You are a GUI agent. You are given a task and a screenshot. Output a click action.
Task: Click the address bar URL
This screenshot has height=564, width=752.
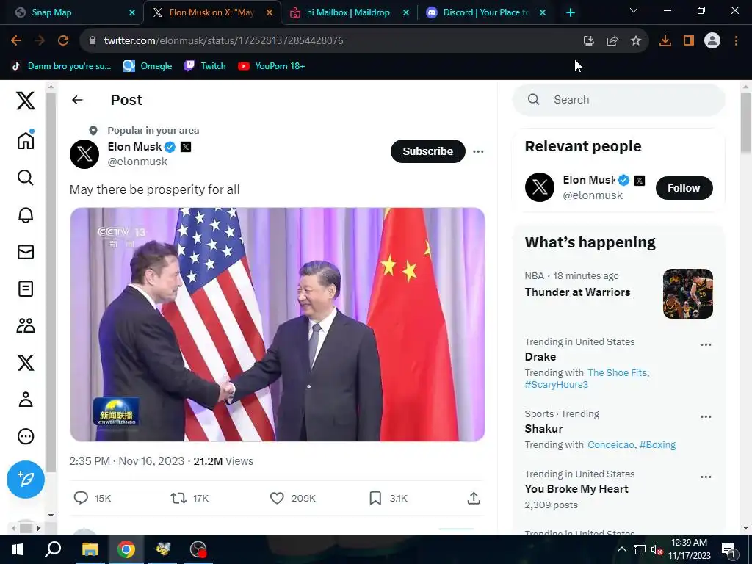[223, 41]
